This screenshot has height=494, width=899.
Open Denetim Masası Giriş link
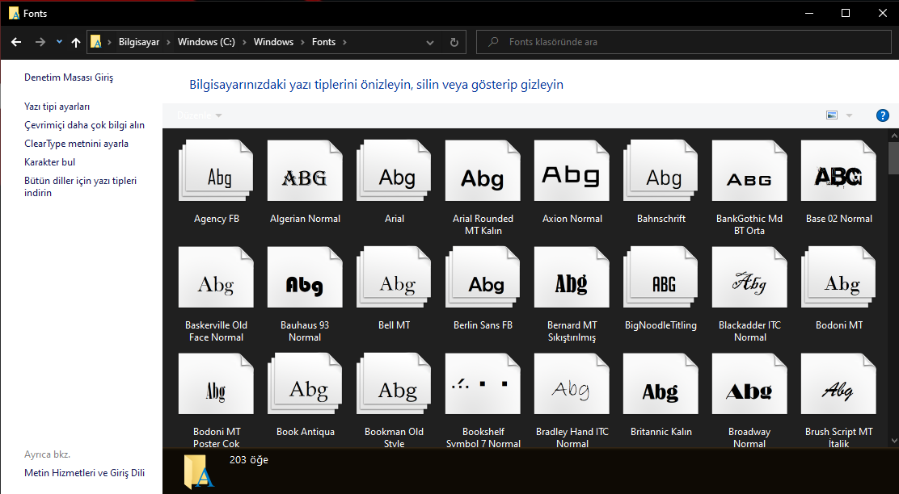point(69,77)
